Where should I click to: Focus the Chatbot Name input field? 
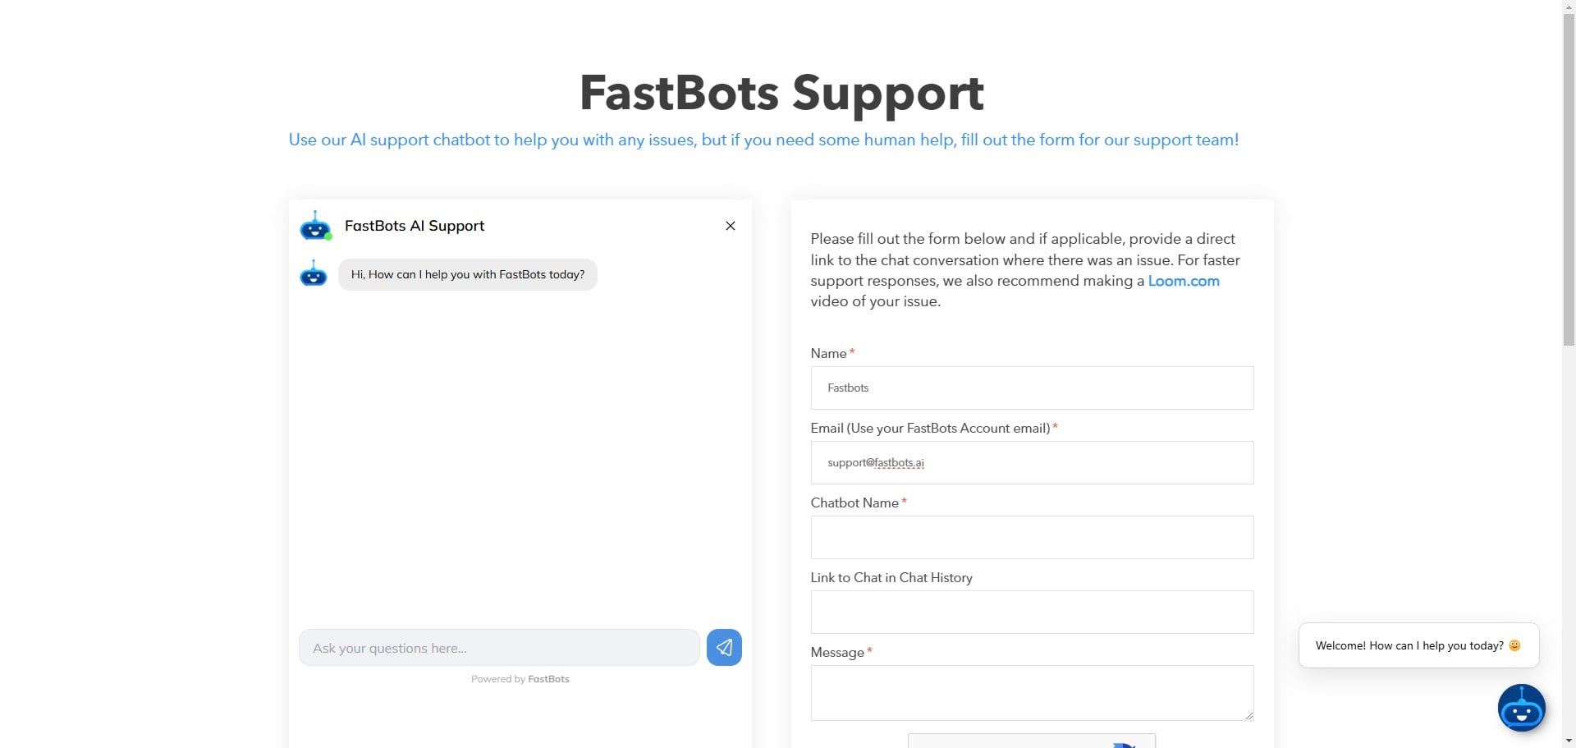pyautogui.click(x=1032, y=537)
